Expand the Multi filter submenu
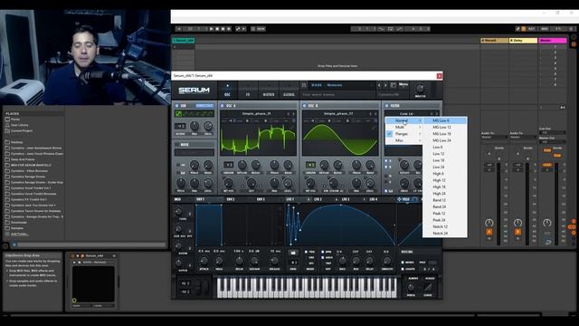Image resolution: width=579 pixels, height=326 pixels. pos(403,127)
